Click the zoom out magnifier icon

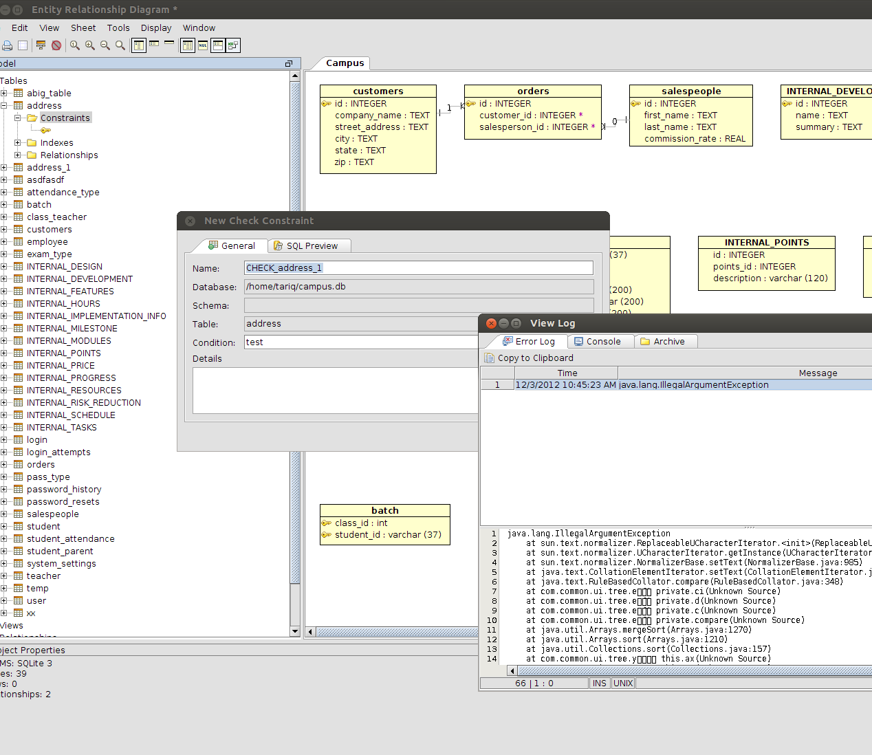pos(105,45)
